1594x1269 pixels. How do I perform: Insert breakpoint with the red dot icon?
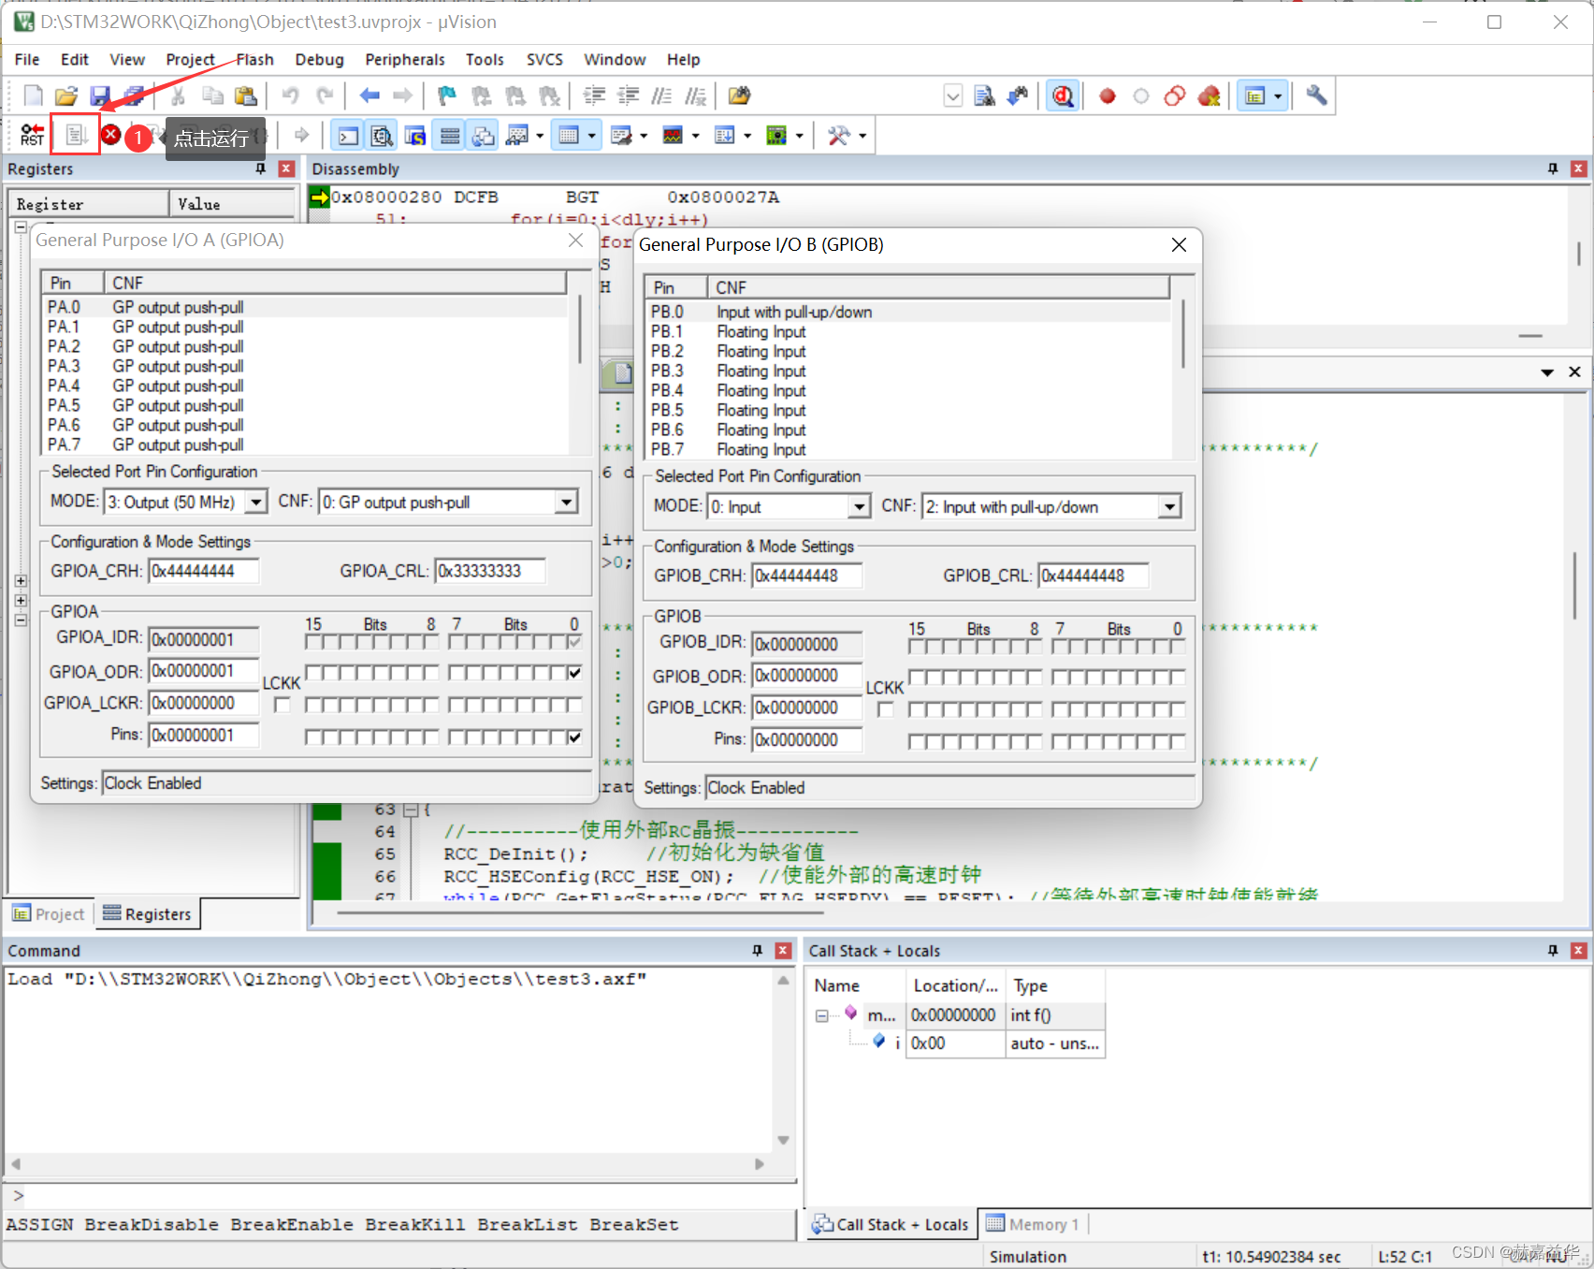coord(1108,95)
